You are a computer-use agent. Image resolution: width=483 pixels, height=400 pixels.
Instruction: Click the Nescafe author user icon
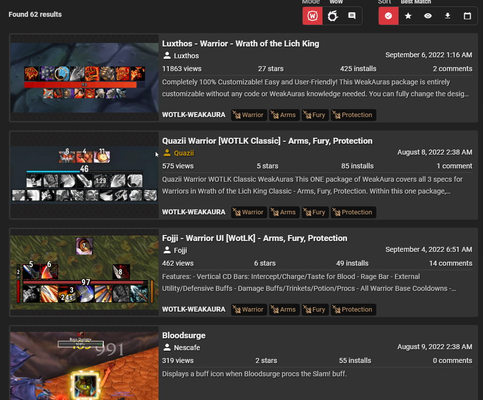click(x=167, y=347)
